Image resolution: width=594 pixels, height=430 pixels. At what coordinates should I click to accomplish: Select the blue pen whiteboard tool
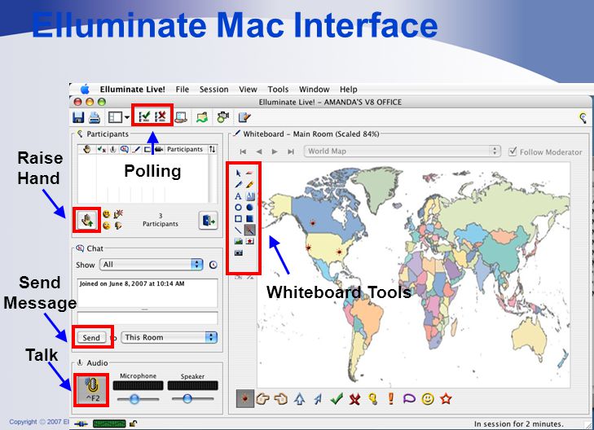[238, 185]
